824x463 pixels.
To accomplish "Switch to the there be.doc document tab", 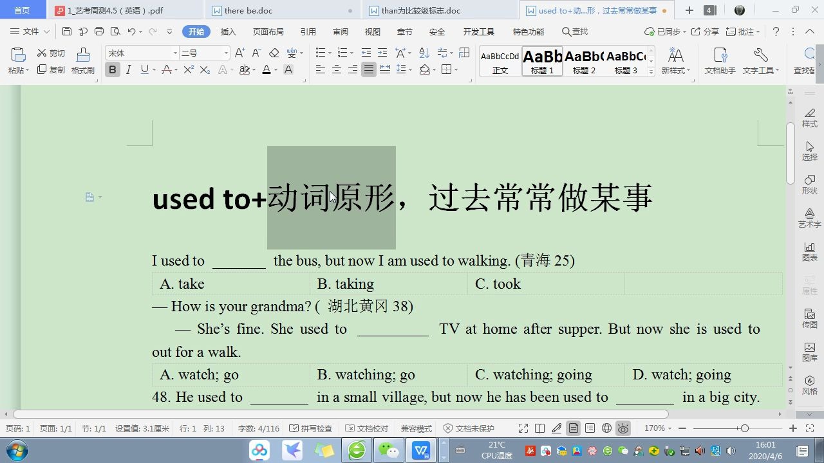I will pyautogui.click(x=257, y=10).
